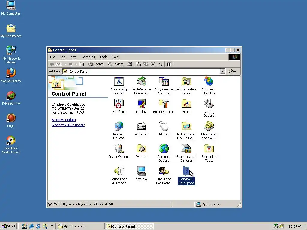Select the Pego desktop shortcut
307x230 pixels.
(11, 120)
